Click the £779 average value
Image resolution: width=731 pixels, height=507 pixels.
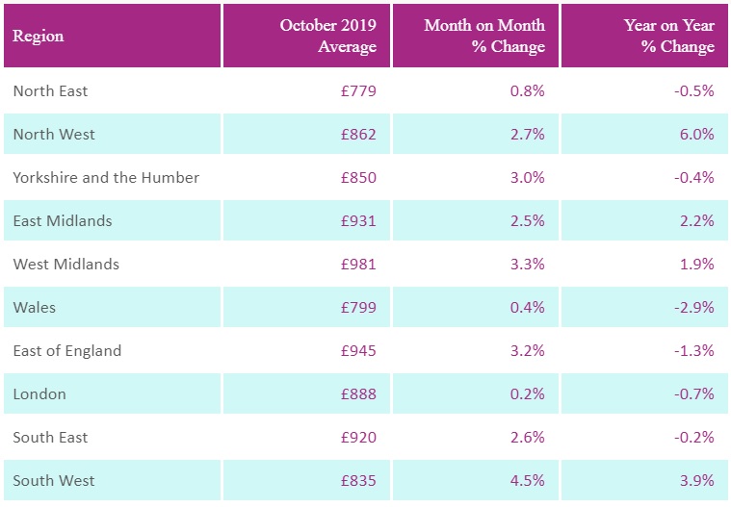[358, 91]
